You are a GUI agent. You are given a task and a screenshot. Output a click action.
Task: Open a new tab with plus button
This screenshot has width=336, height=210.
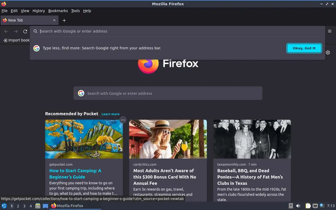[x=64, y=20]
